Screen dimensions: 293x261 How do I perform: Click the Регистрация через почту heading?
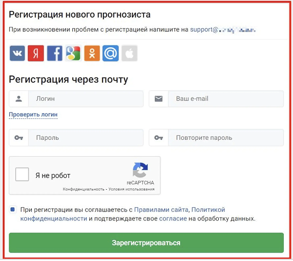point(68,80)
